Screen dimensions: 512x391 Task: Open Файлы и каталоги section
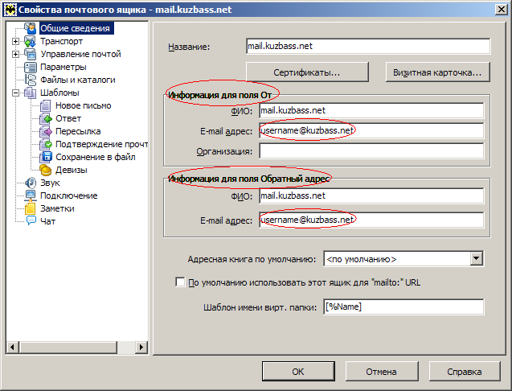coord(78,80)
